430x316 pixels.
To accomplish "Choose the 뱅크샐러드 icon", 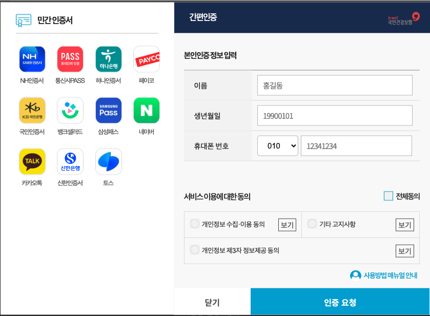I will pyautogui.click(x=70, y=110).
